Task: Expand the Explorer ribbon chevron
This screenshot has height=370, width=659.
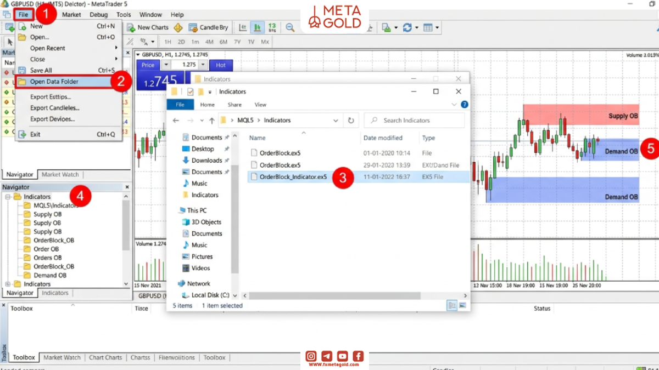Action: click(x=454, y=105)
